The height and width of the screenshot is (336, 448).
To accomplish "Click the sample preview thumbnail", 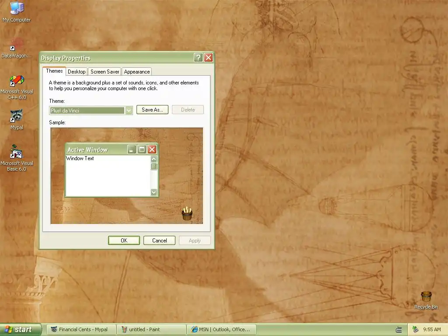I will [127, 176].
